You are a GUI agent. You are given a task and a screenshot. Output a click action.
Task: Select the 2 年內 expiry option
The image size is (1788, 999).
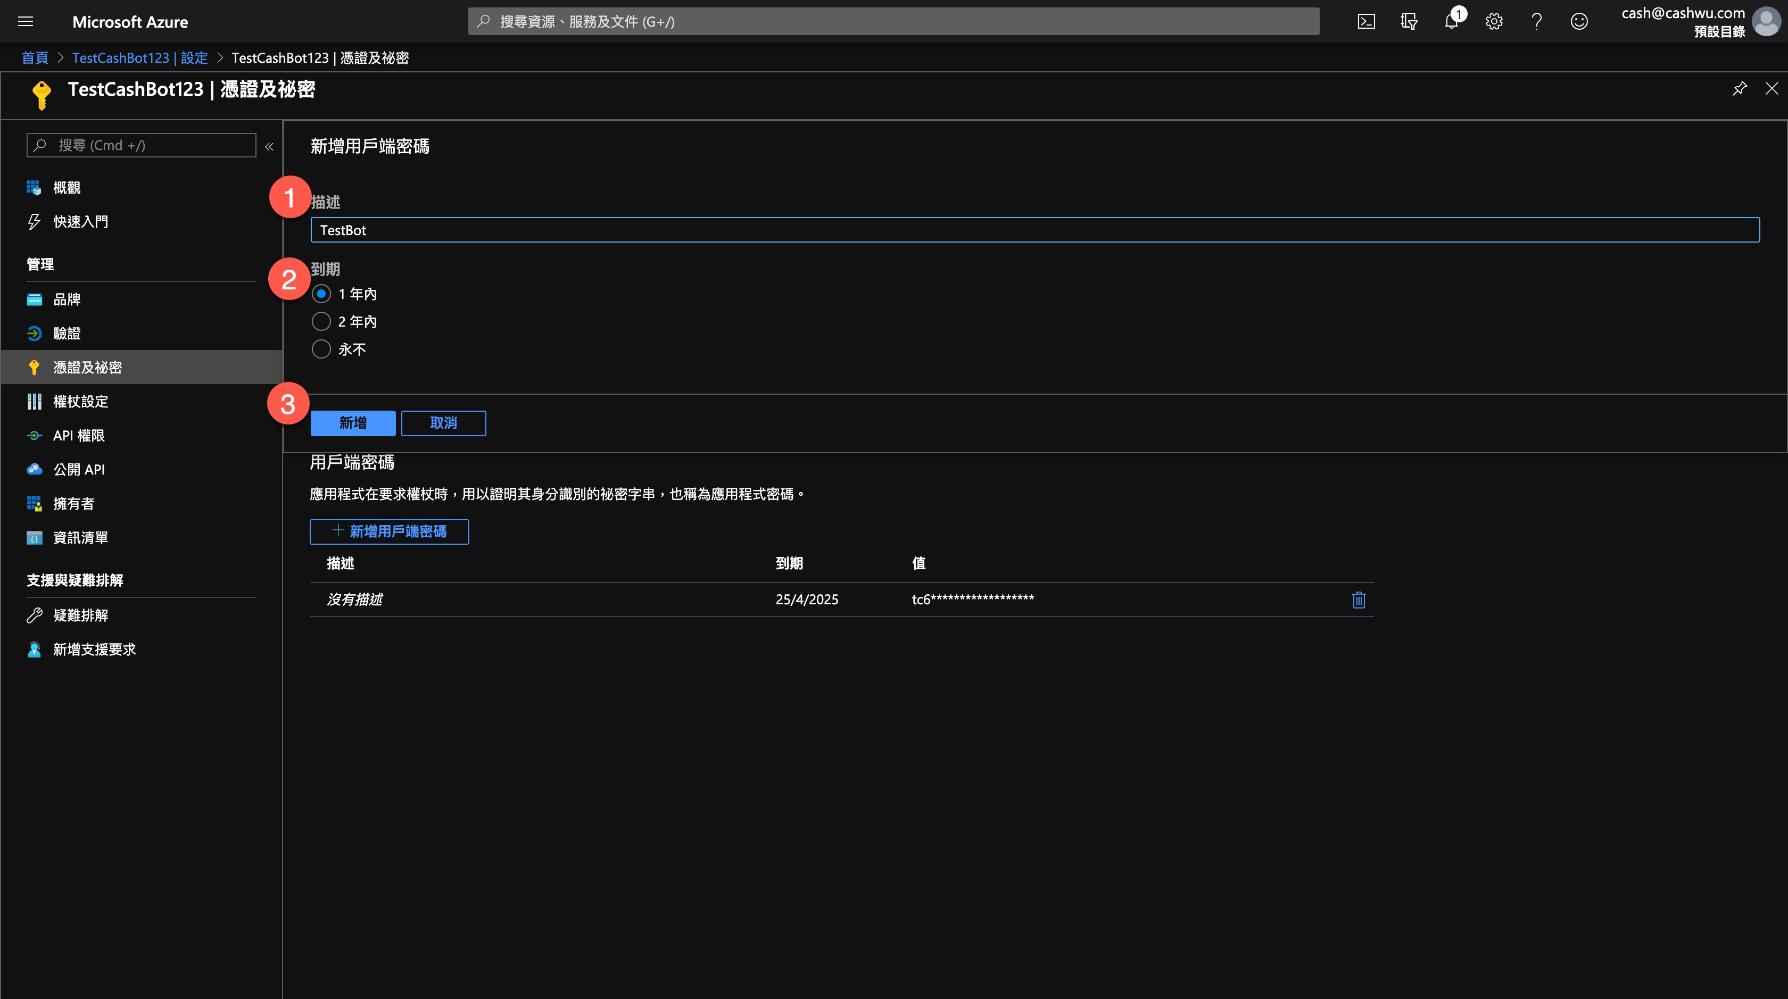[x=321, y=322]
